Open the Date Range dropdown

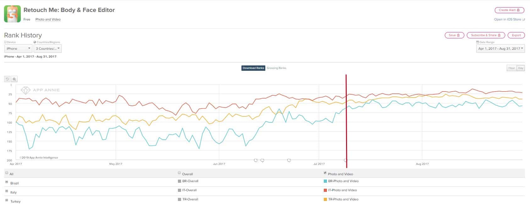500,48
